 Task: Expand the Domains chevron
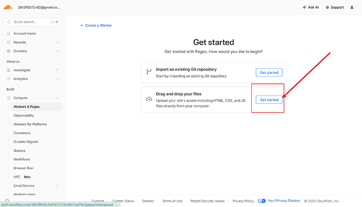tap(58, 51)
